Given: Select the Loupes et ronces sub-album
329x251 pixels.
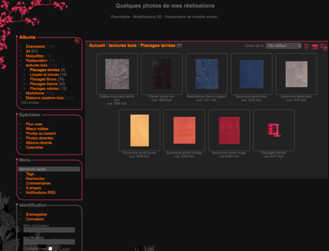Looking at the screenshot, I should 44,74.
